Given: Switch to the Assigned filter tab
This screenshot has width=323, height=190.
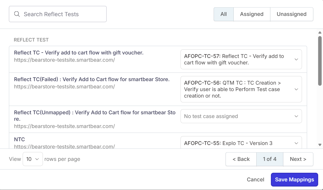Looking at the screenshot, I should [x=251, y=14].
